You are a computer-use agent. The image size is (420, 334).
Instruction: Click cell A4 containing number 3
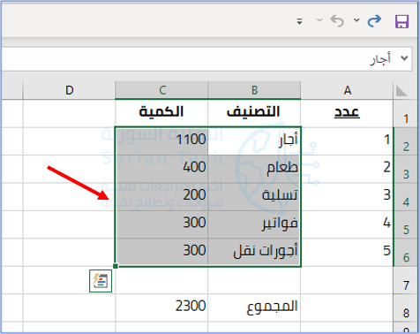point(347,197)
